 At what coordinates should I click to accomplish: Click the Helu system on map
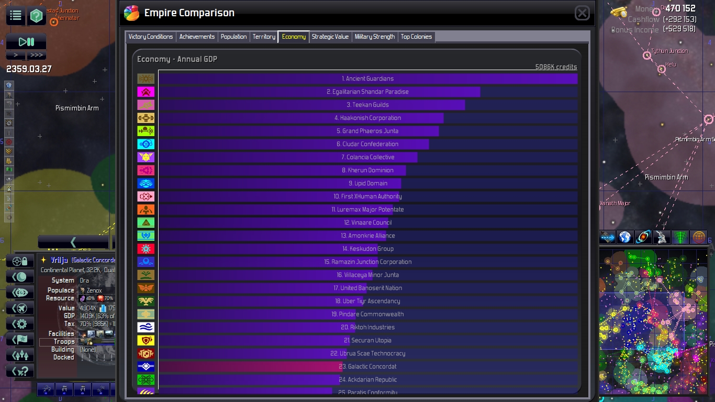coord(662,69)
